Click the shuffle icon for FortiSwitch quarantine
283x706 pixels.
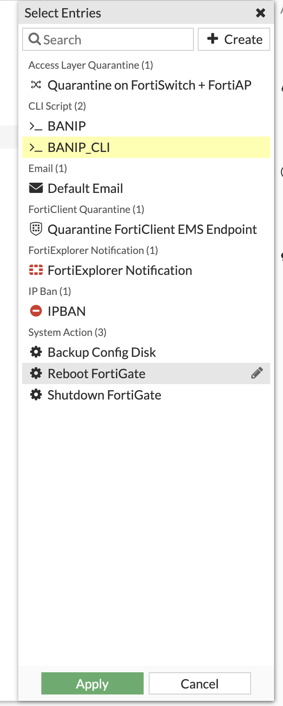(36, 85)
